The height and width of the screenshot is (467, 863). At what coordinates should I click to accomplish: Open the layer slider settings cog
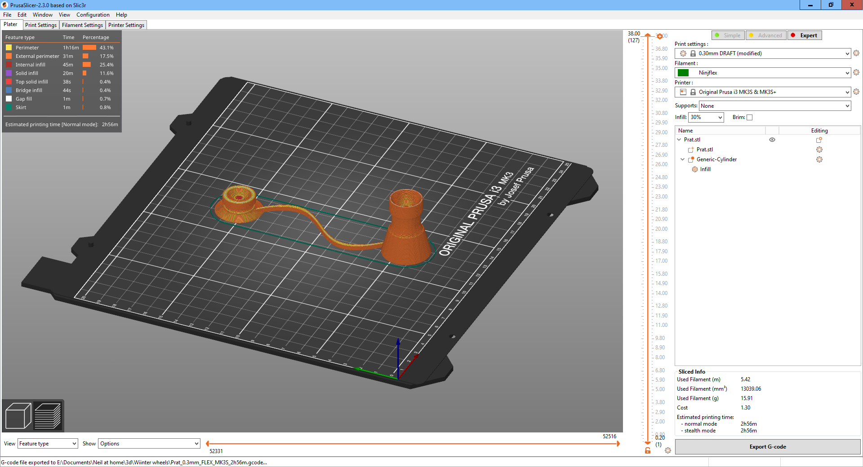[668, 450]
